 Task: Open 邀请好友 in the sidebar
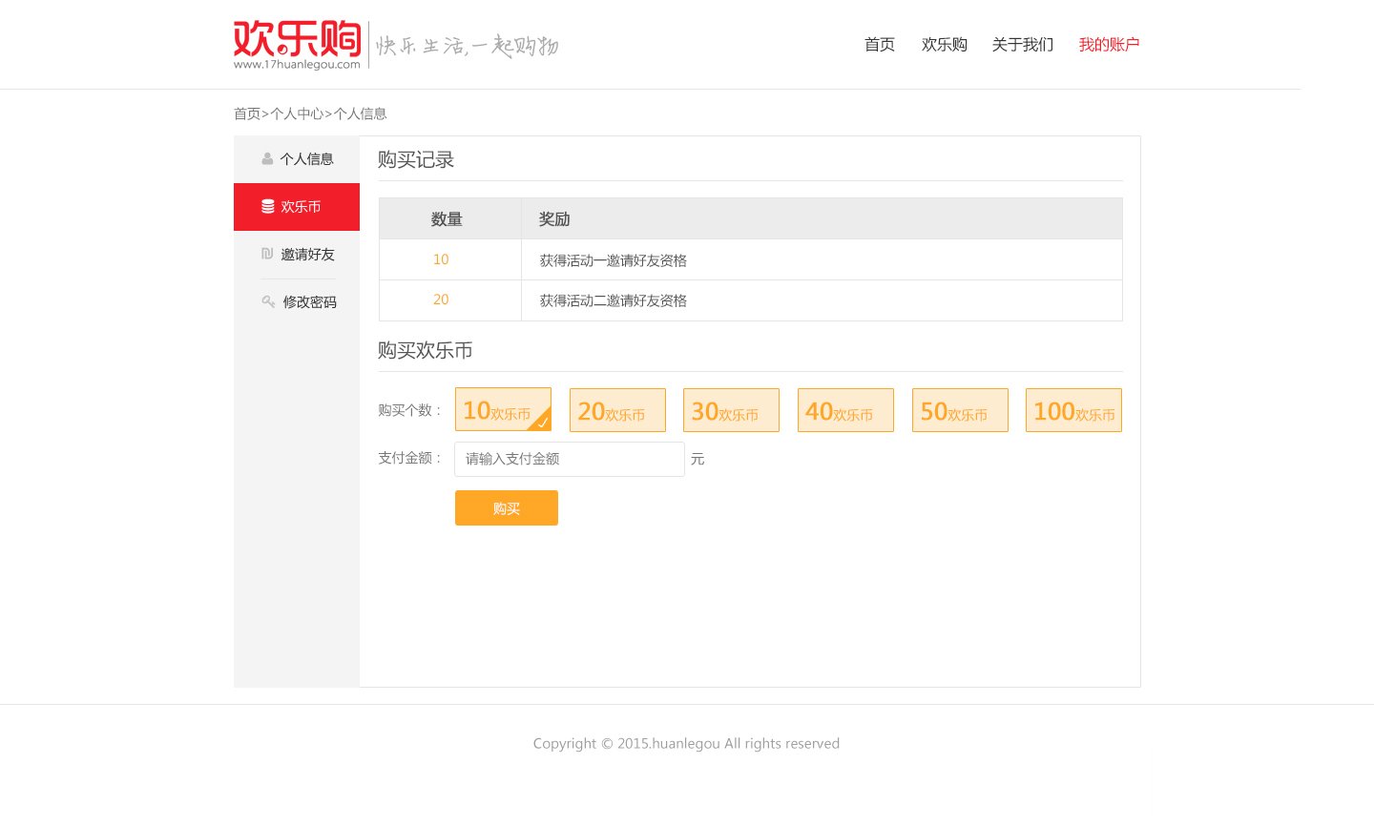point(297,255)
